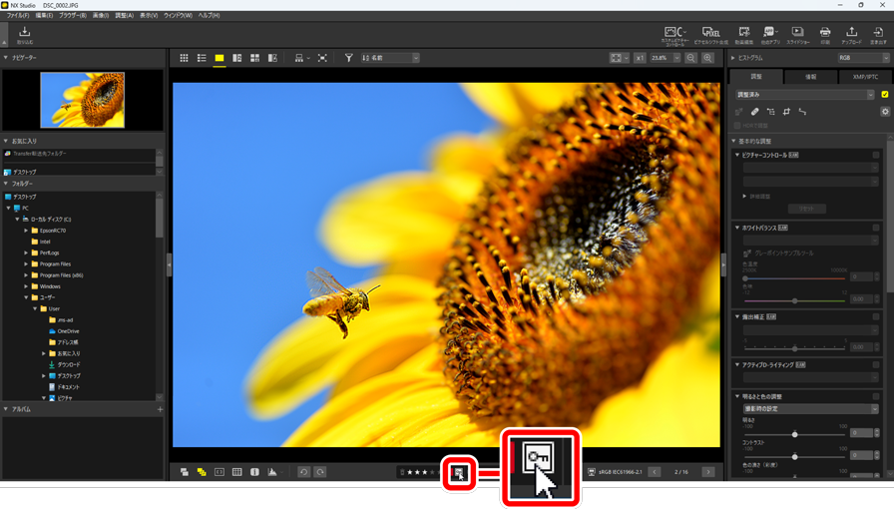
Task: Expand the Program Files folder
Action: click(x=26, y=264)
